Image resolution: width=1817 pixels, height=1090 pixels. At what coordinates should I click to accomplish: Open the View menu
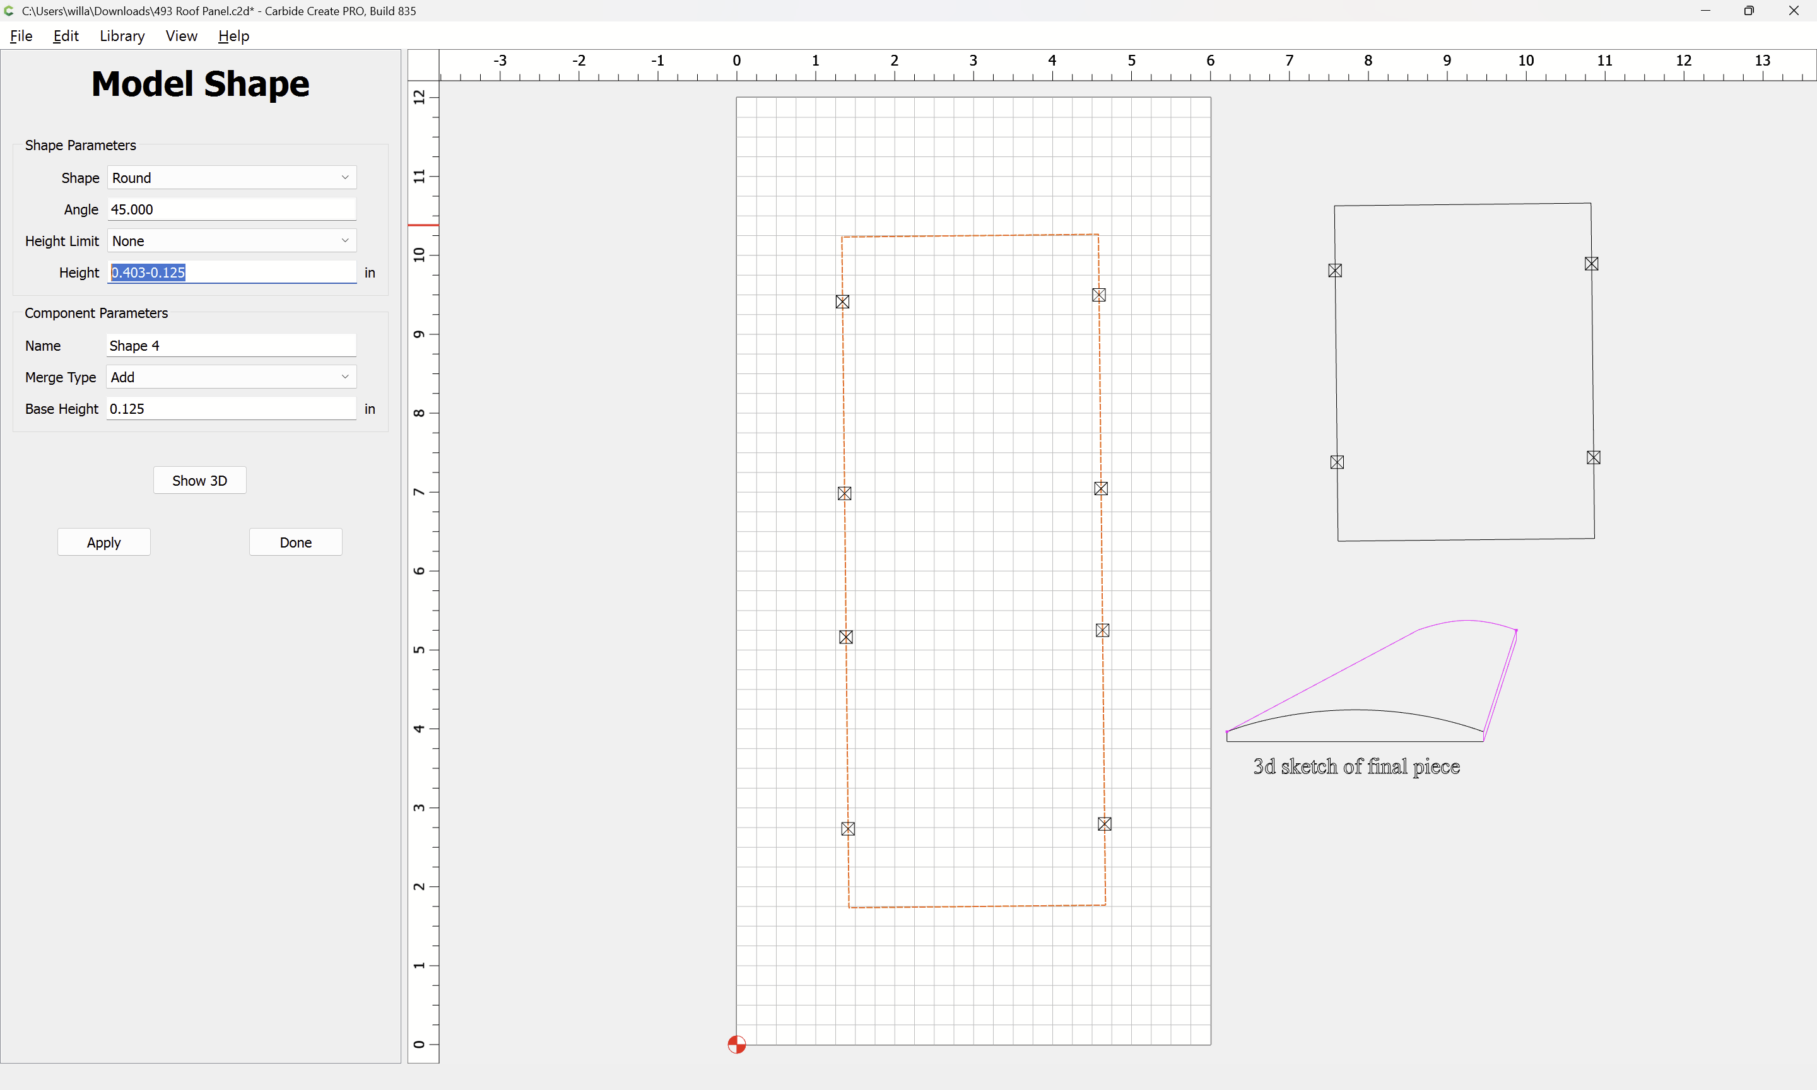tap(180, 36)
